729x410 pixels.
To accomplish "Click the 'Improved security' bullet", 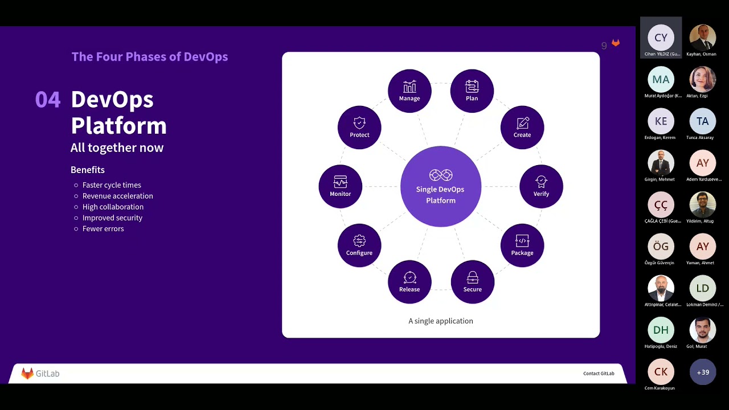I will click(x=112, y=218).
